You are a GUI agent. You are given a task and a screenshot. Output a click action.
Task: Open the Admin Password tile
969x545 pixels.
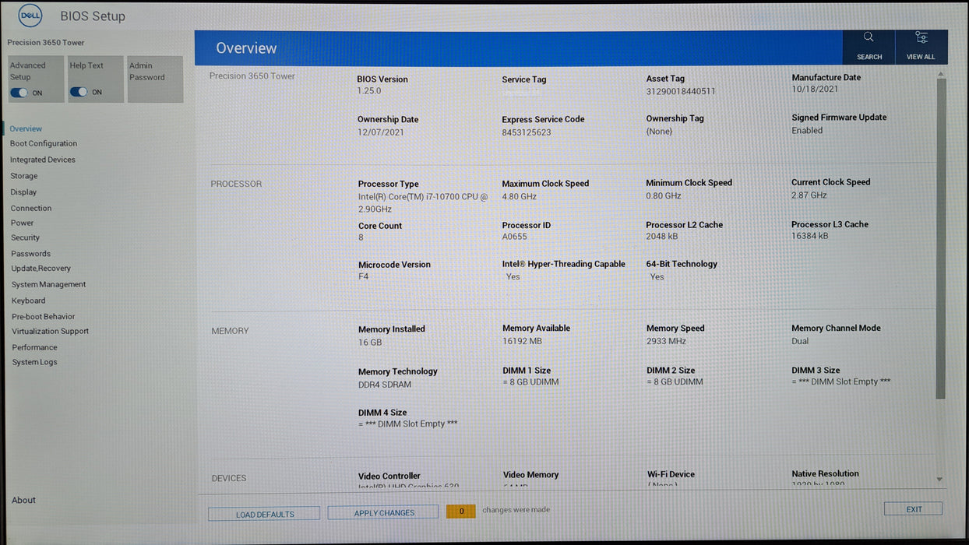pyautogui.click(x=155, y=79)
